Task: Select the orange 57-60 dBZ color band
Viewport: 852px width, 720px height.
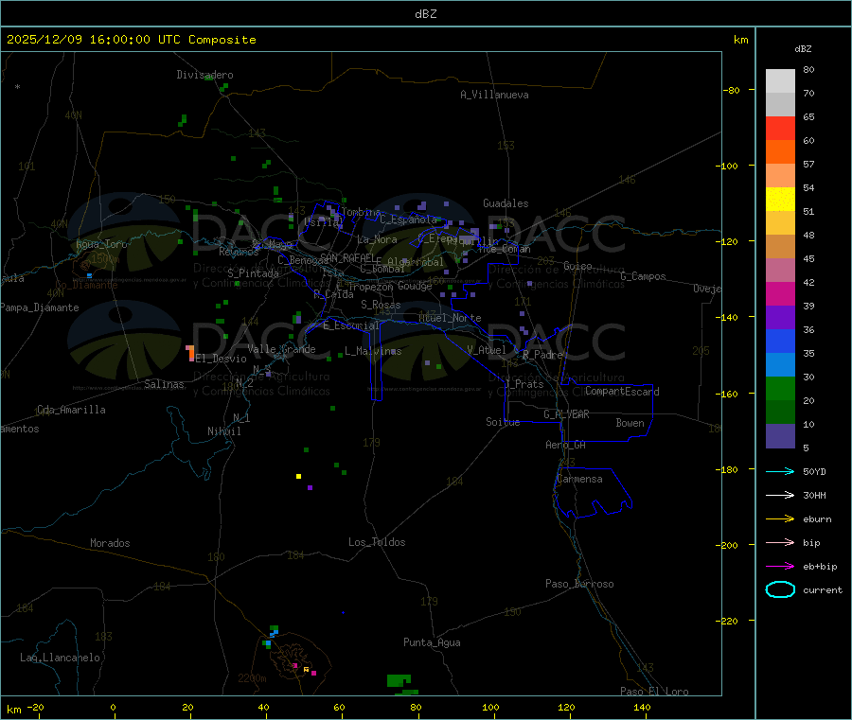Action: pos(780,152)
